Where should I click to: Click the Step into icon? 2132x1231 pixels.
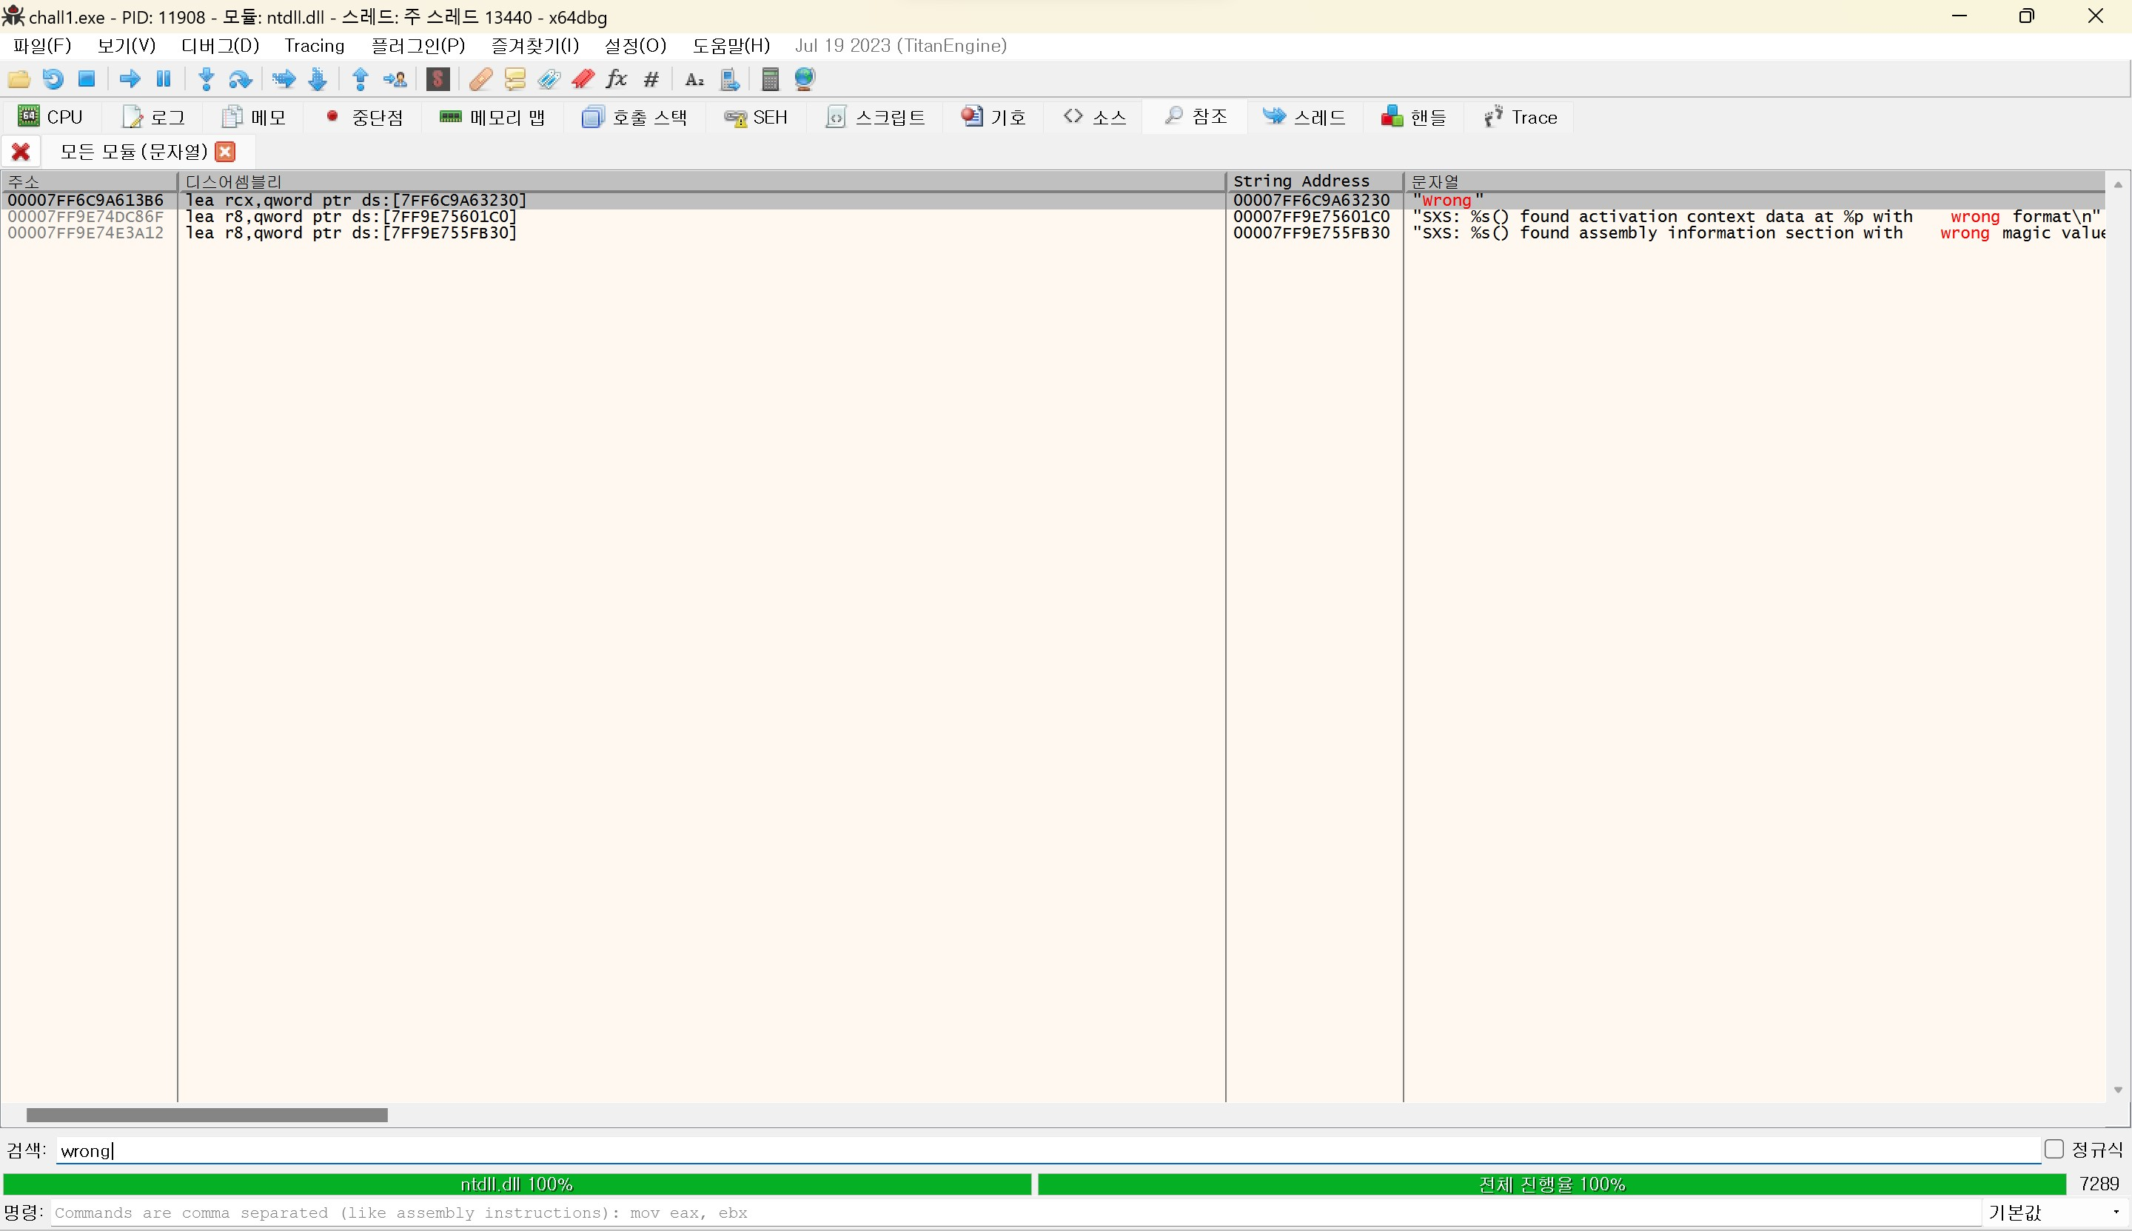click(205, 79)
